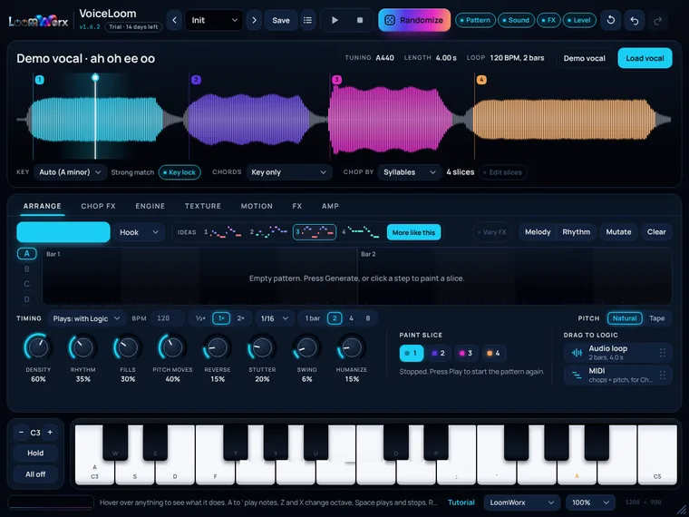Screen dimensions: 689x517
Task: Click the Mutate button
Action: [x=618, y=231]
